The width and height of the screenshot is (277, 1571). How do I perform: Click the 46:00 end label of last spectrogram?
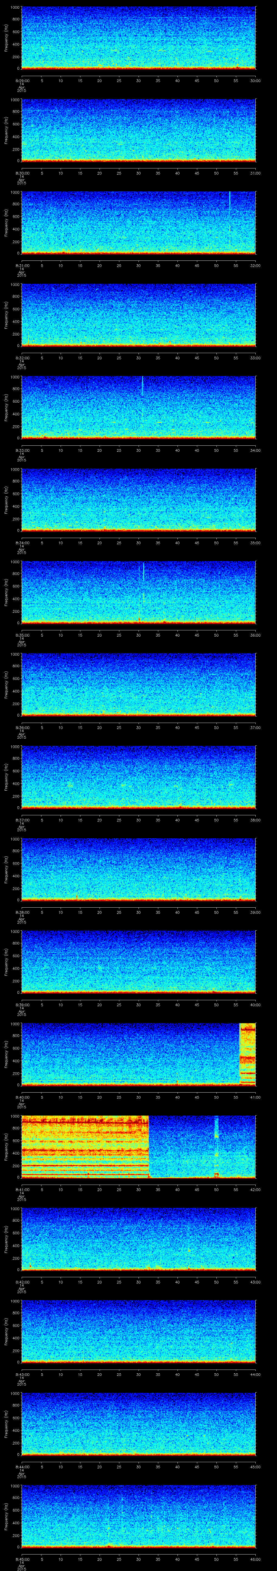pyautogui.click(x=255, y=1559)
